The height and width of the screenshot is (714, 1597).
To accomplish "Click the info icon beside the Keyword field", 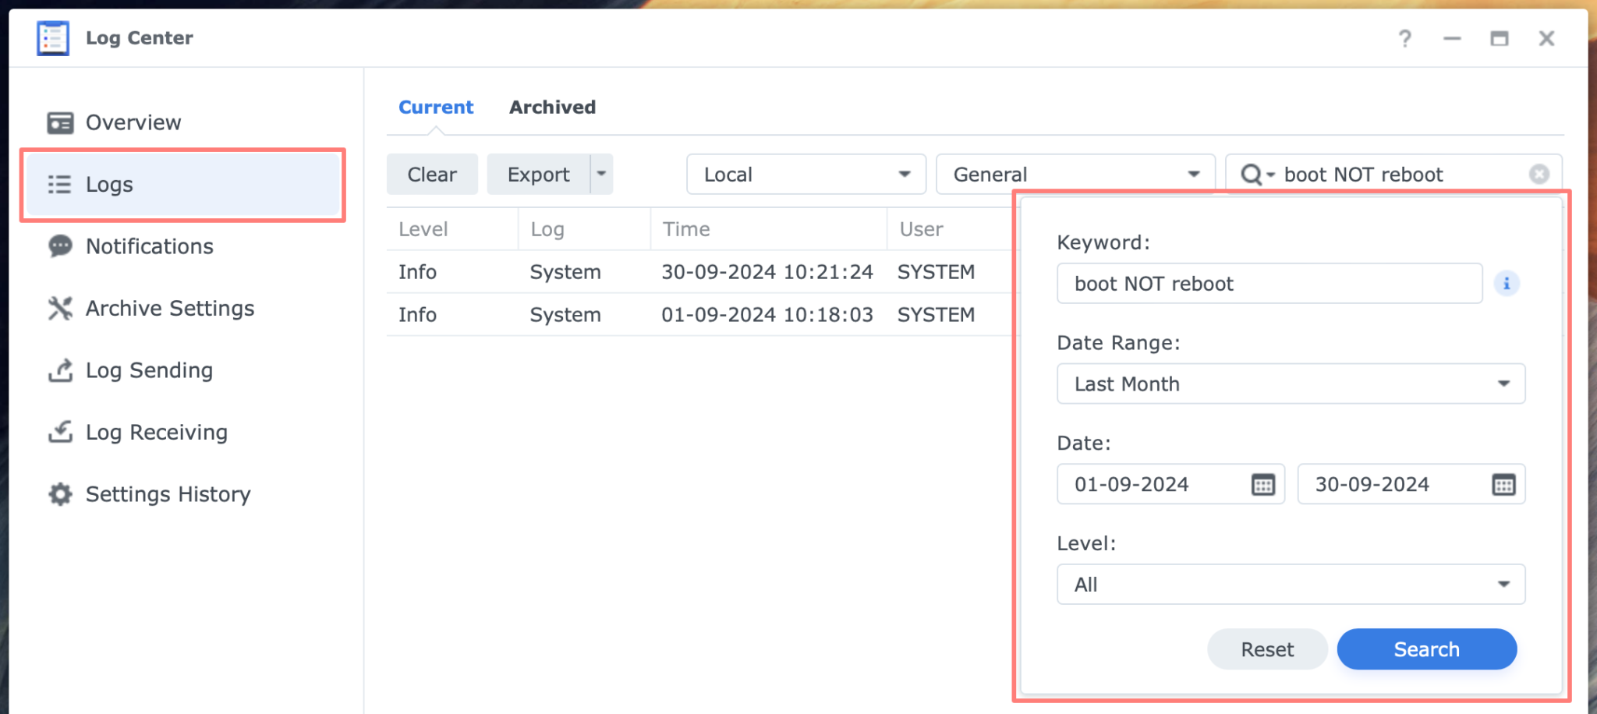I will click(1507, 283).
